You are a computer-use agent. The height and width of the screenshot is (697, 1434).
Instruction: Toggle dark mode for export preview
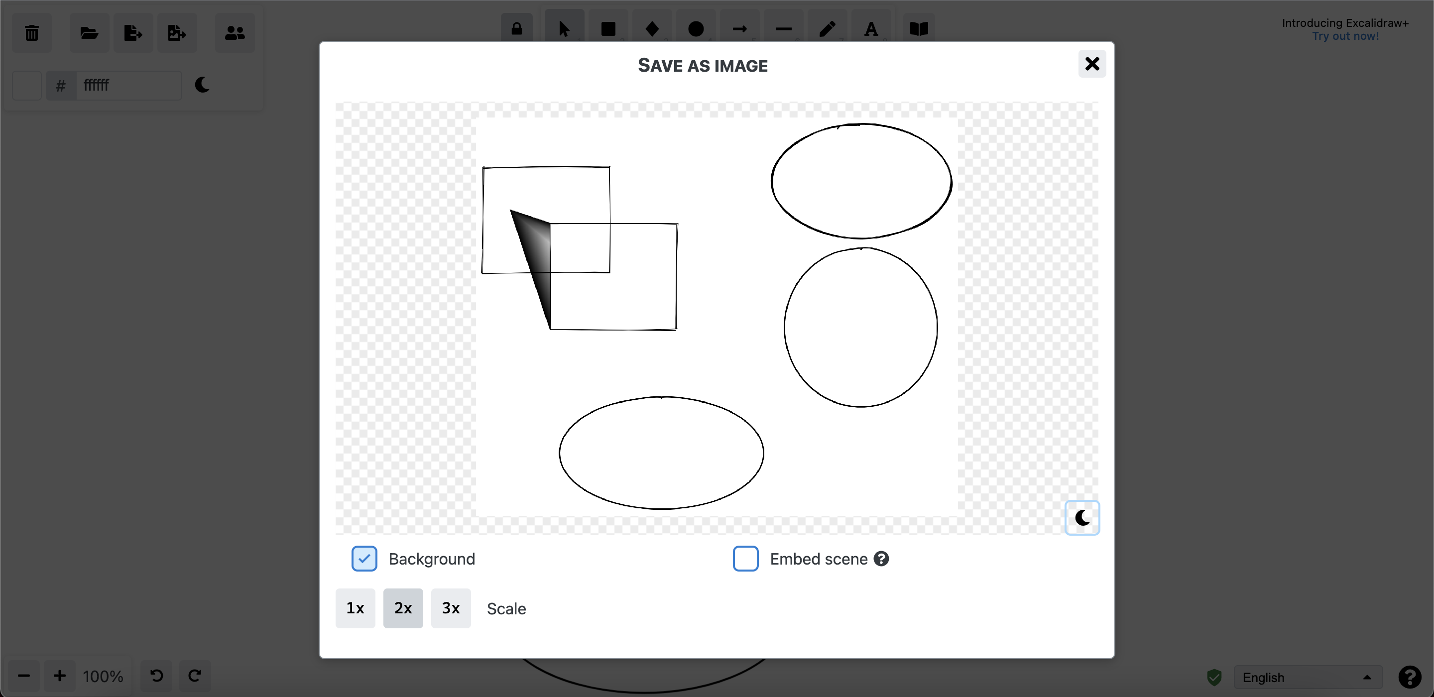pos(1081,518)
